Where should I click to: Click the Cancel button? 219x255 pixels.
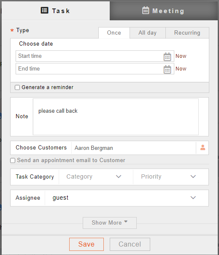(x=130, y=244)
